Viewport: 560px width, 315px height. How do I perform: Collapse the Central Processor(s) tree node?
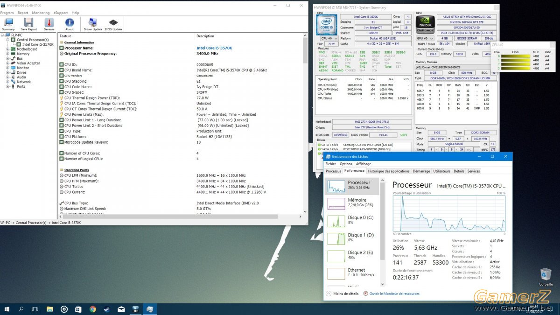pos(7,40)
